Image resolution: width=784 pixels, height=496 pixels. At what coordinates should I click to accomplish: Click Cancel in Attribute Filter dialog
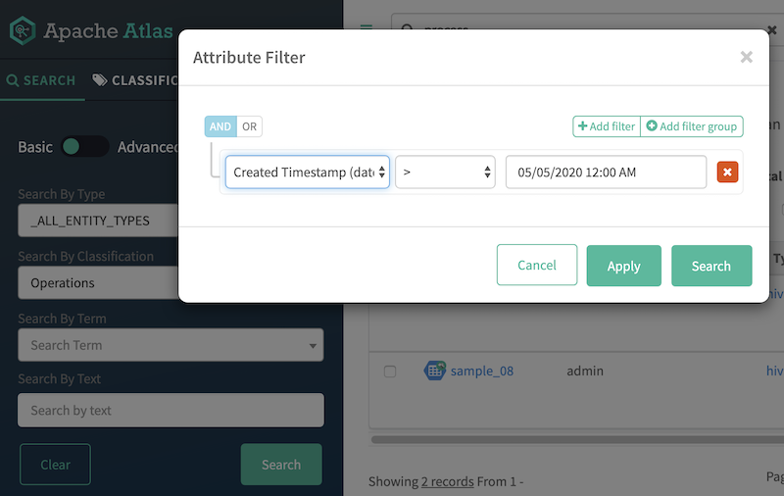point(537,265)
